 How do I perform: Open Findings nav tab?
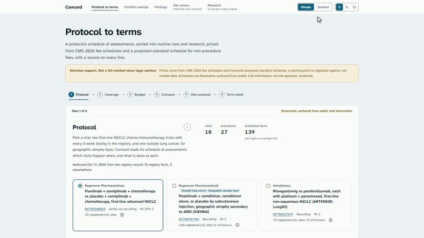click(x=160, y=7)
